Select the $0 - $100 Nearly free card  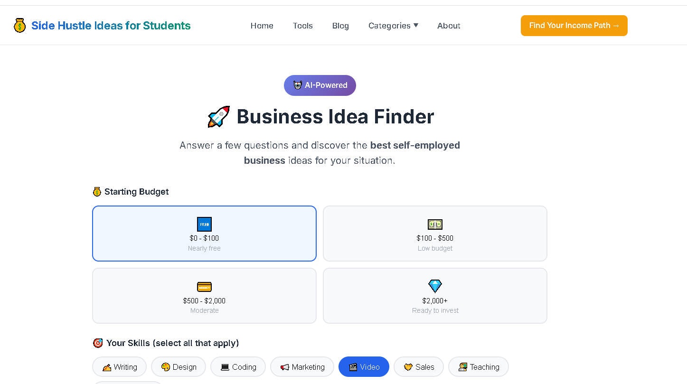coord(204,233)
